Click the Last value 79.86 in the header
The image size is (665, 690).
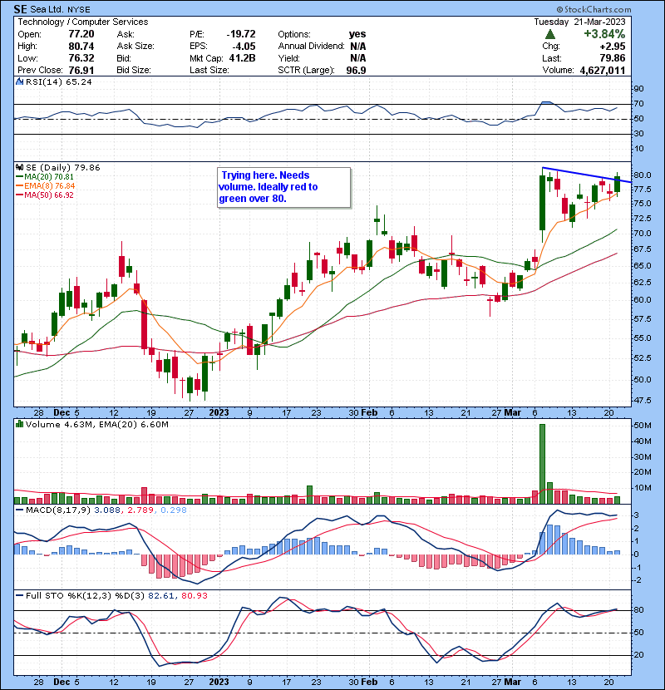point(613,58)
